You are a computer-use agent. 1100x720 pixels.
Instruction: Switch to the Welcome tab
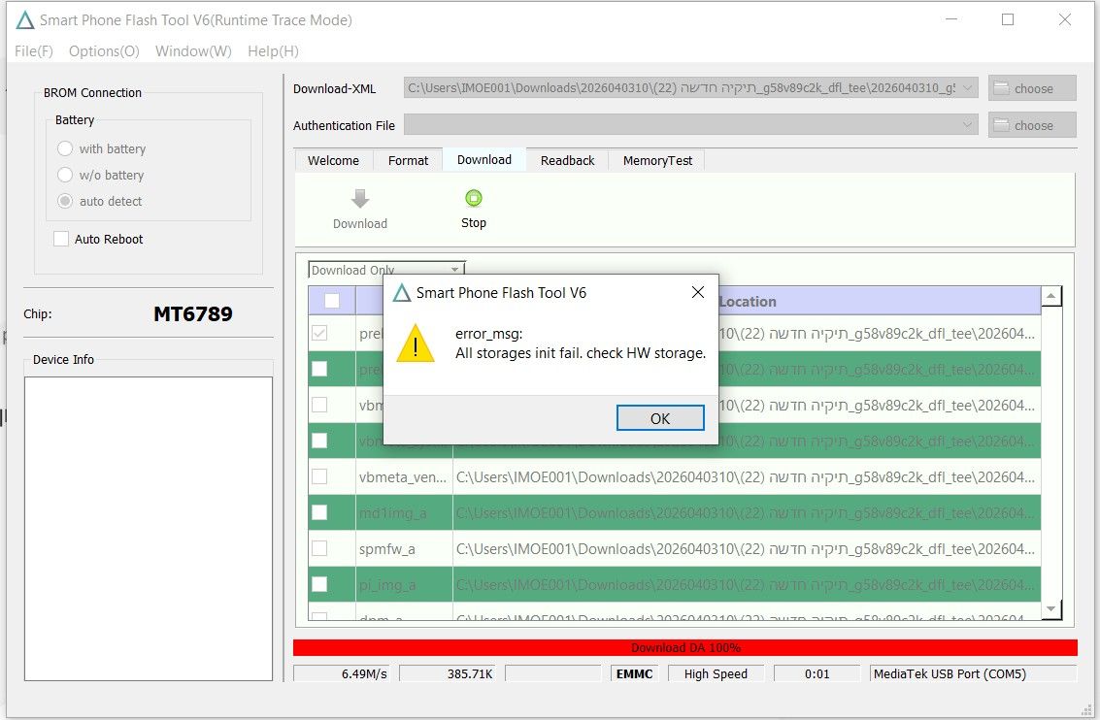coord(333,160)
